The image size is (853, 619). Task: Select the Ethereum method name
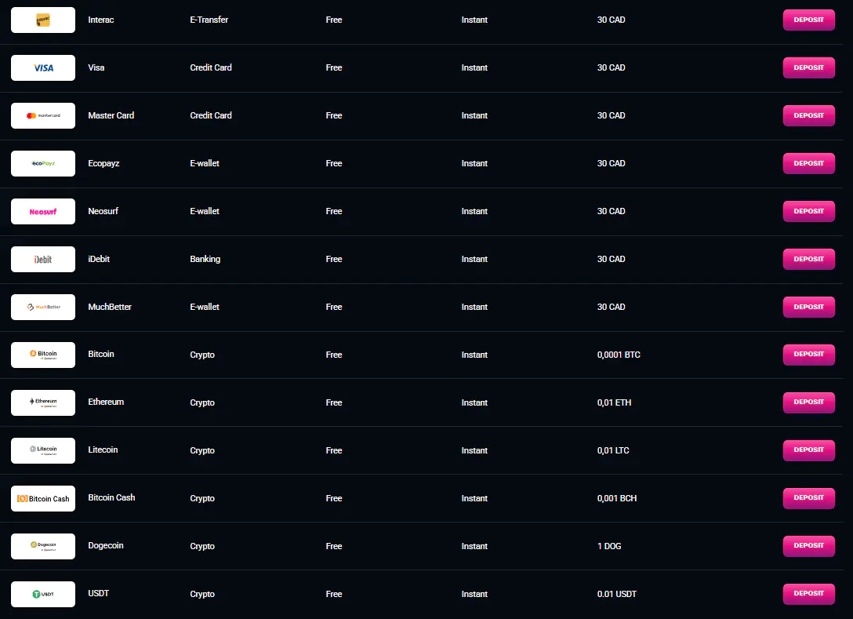(106, 402)
